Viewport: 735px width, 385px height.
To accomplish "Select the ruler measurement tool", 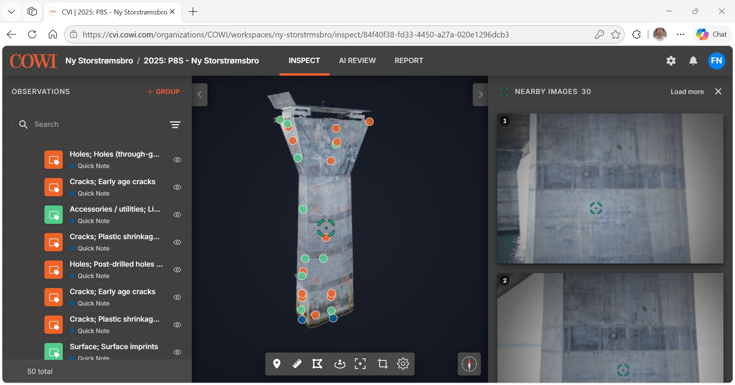I will (297, 364).
